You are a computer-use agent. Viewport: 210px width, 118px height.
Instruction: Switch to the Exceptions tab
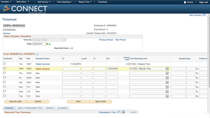pyautogui.click(x=63, y=108)
